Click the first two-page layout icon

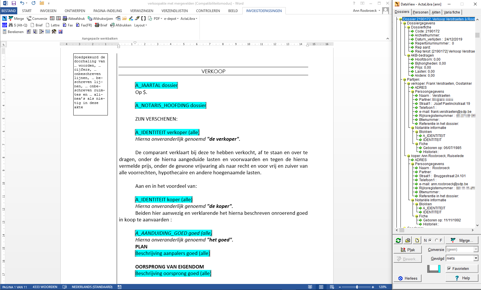click(52, 18)
